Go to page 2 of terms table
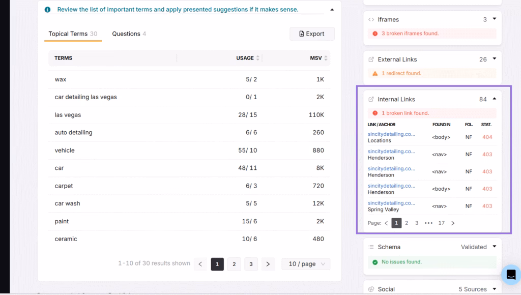 234,264
